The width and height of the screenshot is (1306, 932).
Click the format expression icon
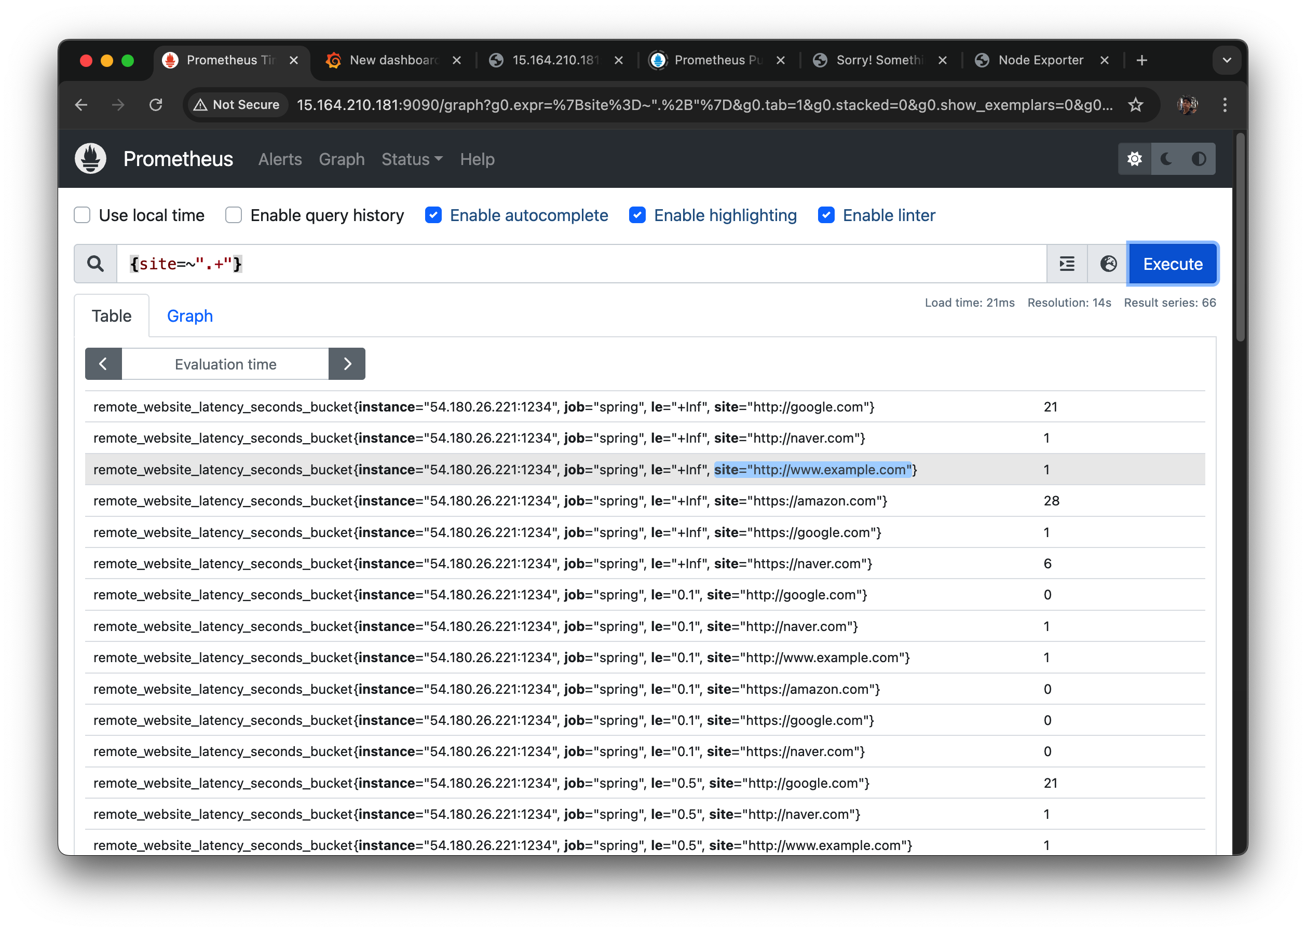click(1067, 264)
